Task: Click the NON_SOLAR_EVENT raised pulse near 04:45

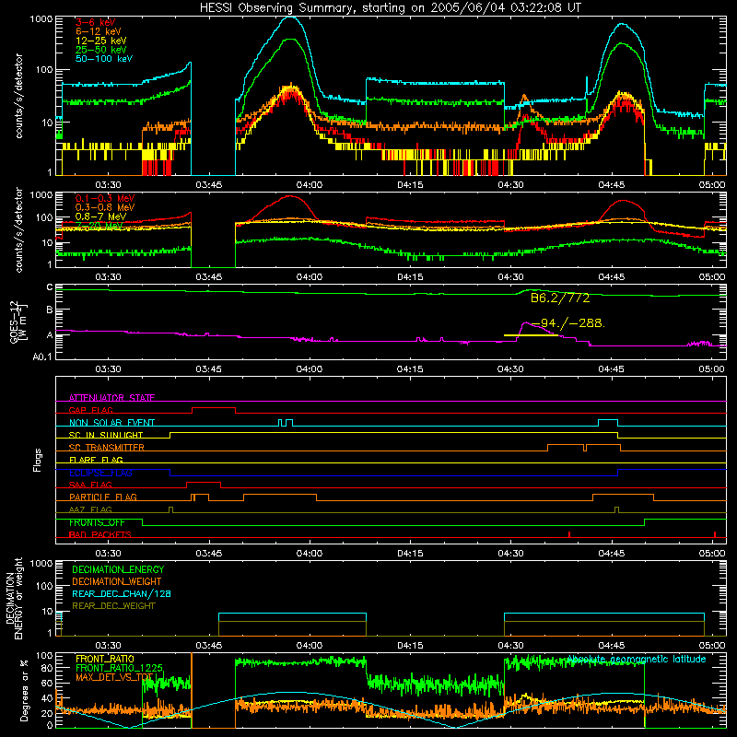Action: click(608, 423)
